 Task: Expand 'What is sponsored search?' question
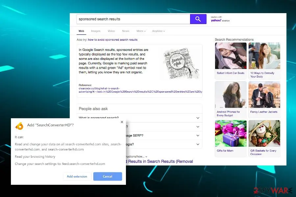pyautogui.click(x=139, y=118)
